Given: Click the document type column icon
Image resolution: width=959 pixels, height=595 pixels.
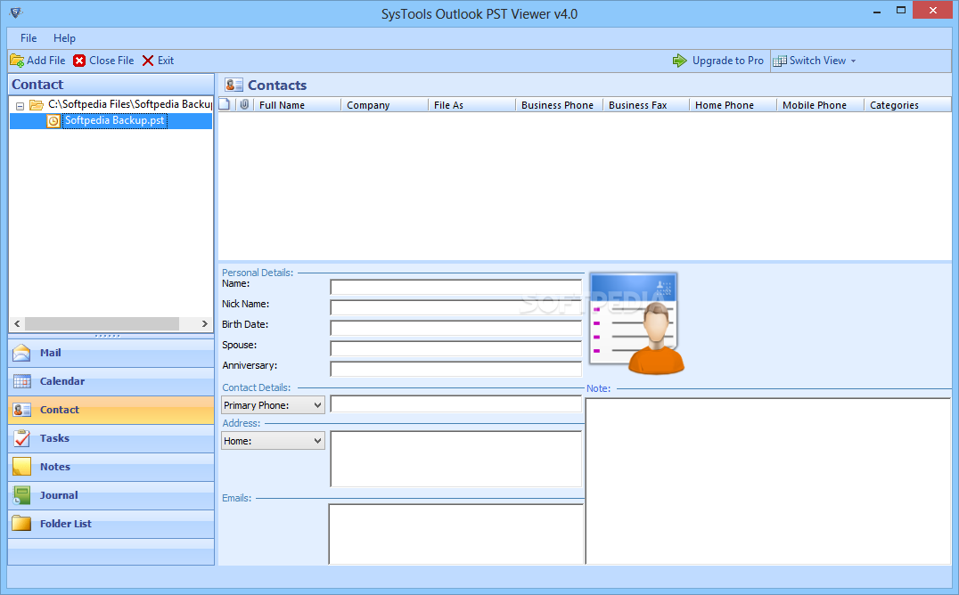Looking at the screenshot, I should click(225, 104).
